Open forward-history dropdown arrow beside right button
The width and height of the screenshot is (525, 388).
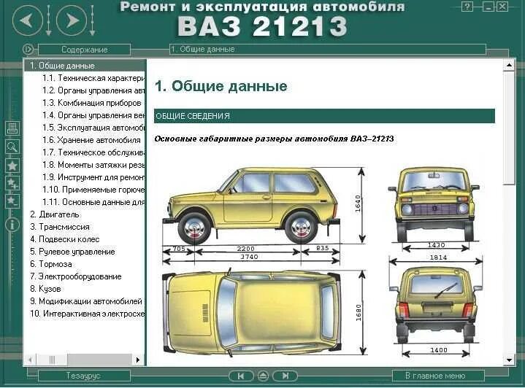click(92, 20)
